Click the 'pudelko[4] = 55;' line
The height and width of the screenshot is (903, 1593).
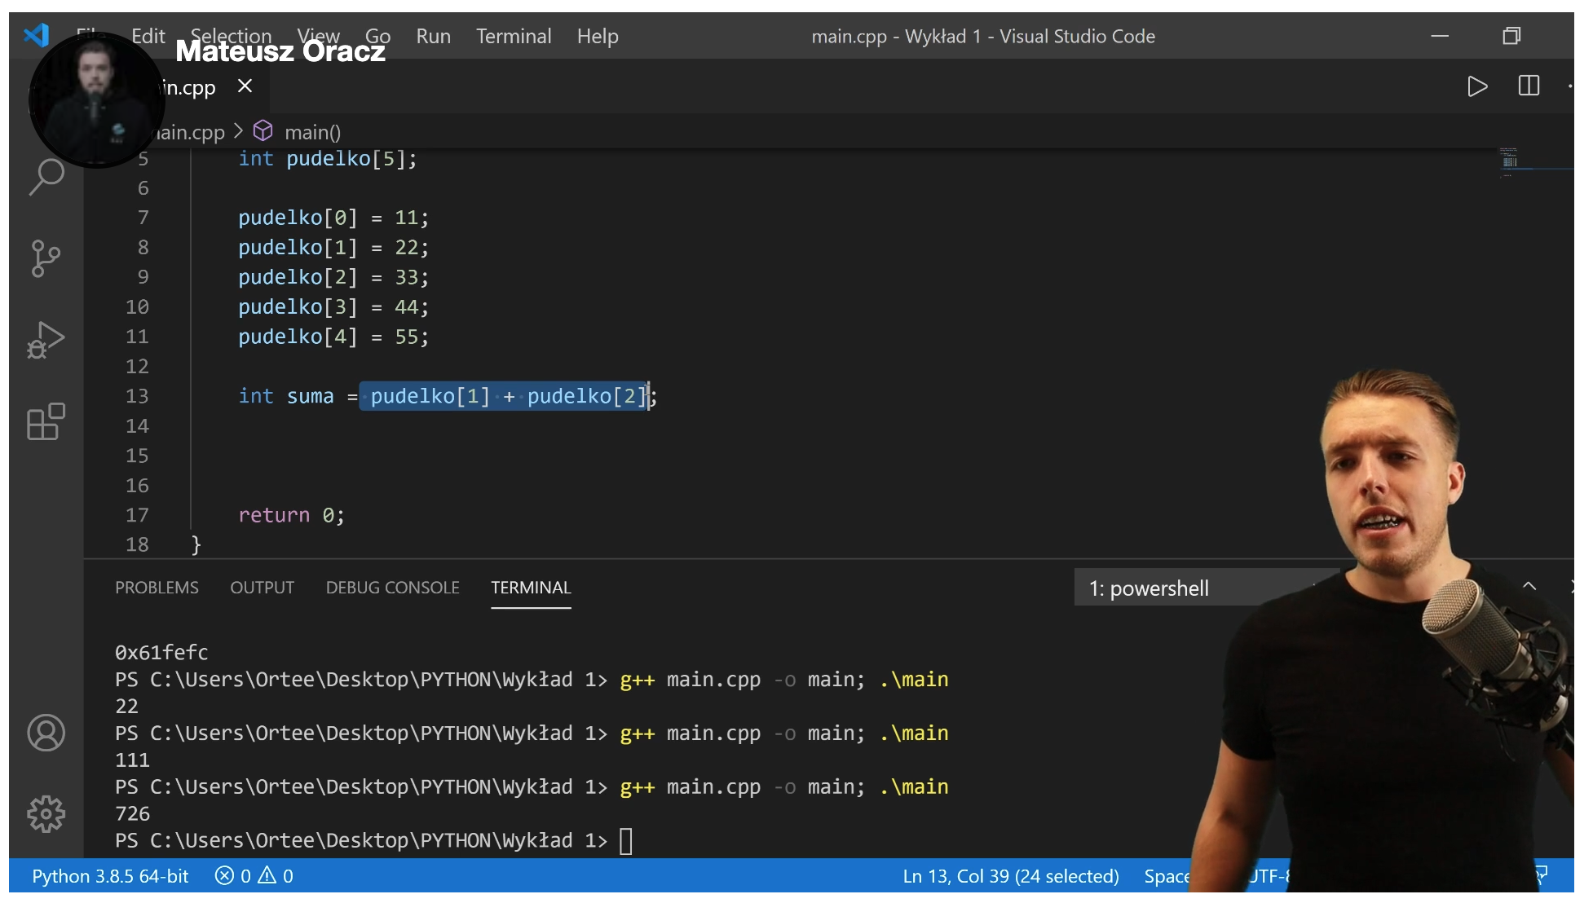point(333,337)
